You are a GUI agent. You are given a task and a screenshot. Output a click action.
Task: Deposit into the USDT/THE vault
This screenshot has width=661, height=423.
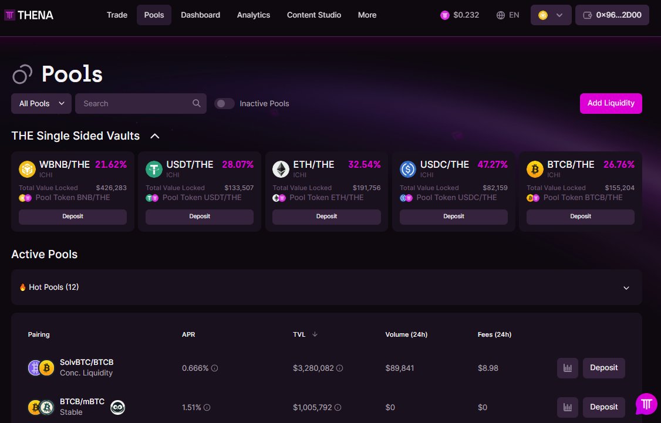coord(200,216)
